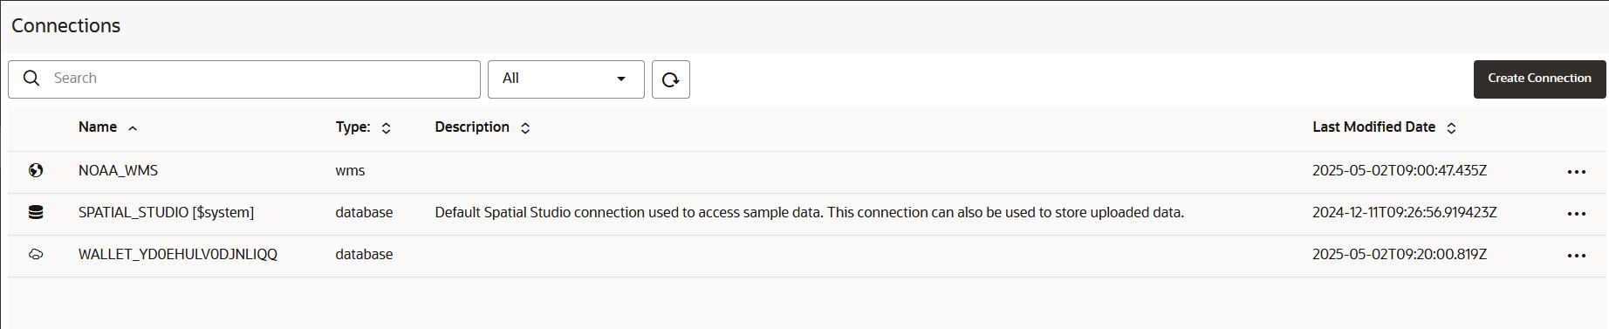The image size is (1609, 329).
Task: Open actions menu for WALLET_YD0EHULV0DJNLIQQ row
Action: pos(1576,256)
